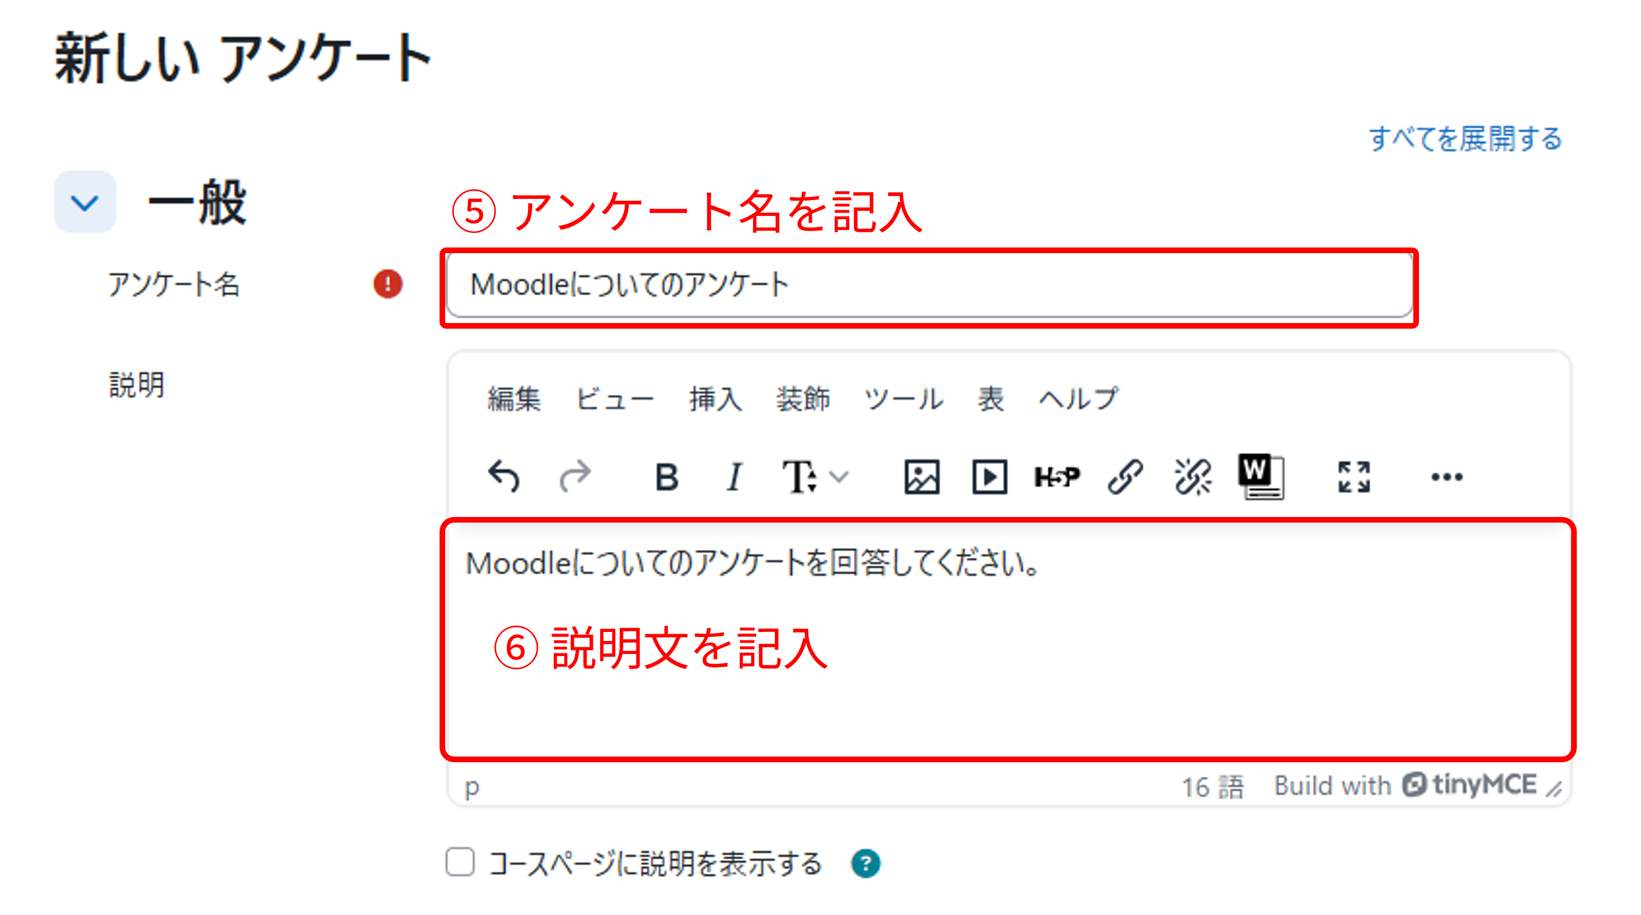Grab the editor resize handle

click(1554, 789)
